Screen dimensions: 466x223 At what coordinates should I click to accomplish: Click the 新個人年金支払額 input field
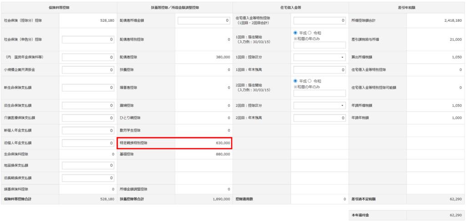tap(88, 130)
